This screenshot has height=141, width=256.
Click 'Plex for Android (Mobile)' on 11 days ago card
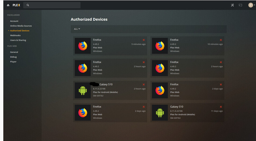pyautogui.click(x=182, y=115)
